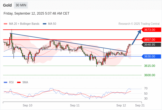The height and width of the screenshot is (110, 162).
Task: Toggle the MA 20 + Bollinger Bands legend label
Action: 24,24
